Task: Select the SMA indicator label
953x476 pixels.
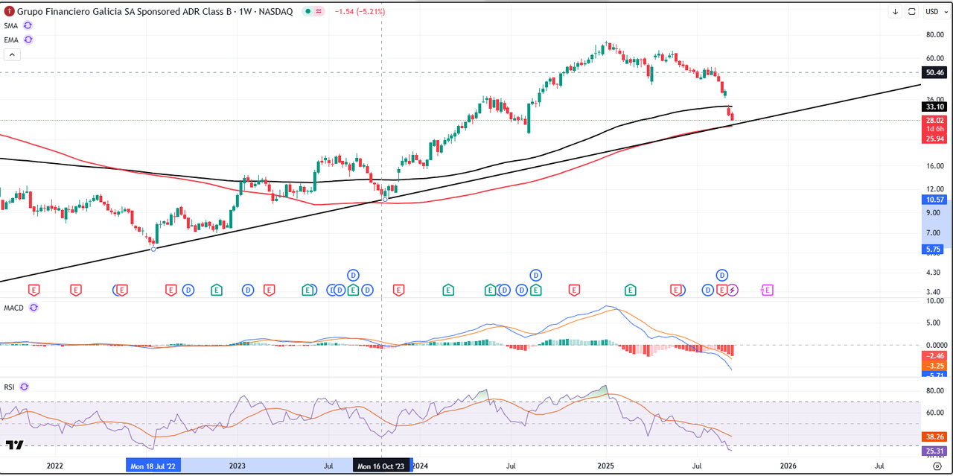Action: (11, 25)
